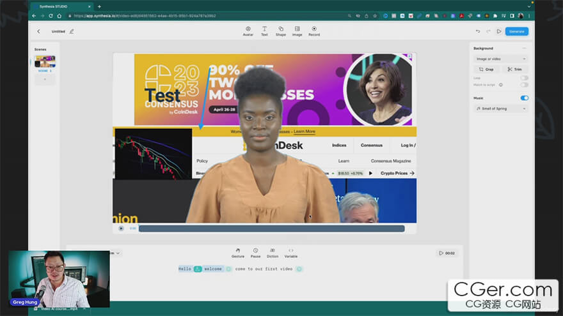
Task: Click the Record tool
Action: coord(314,31)
